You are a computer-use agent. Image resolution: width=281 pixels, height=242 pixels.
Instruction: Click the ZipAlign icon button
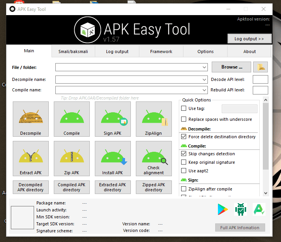[x=154, y=119]
